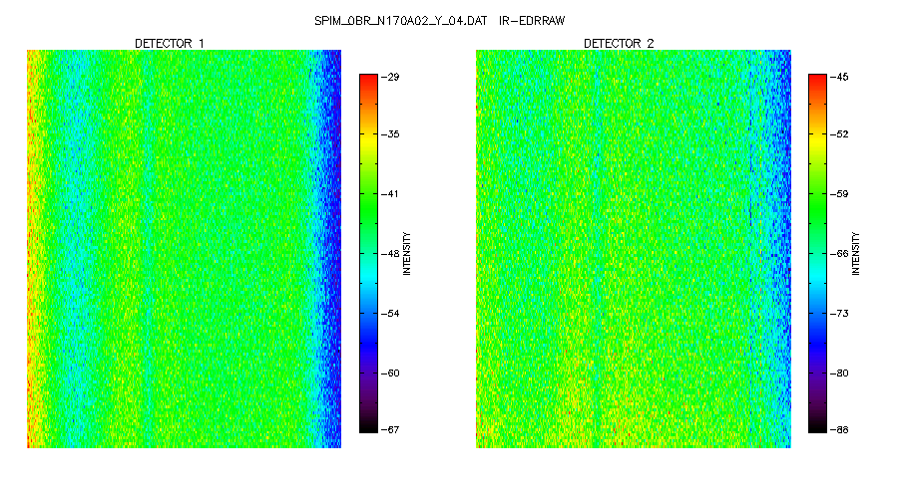
Task: Click the DETECTOR 2 heading
Action: pyautogui.click(x=619, y=44)
